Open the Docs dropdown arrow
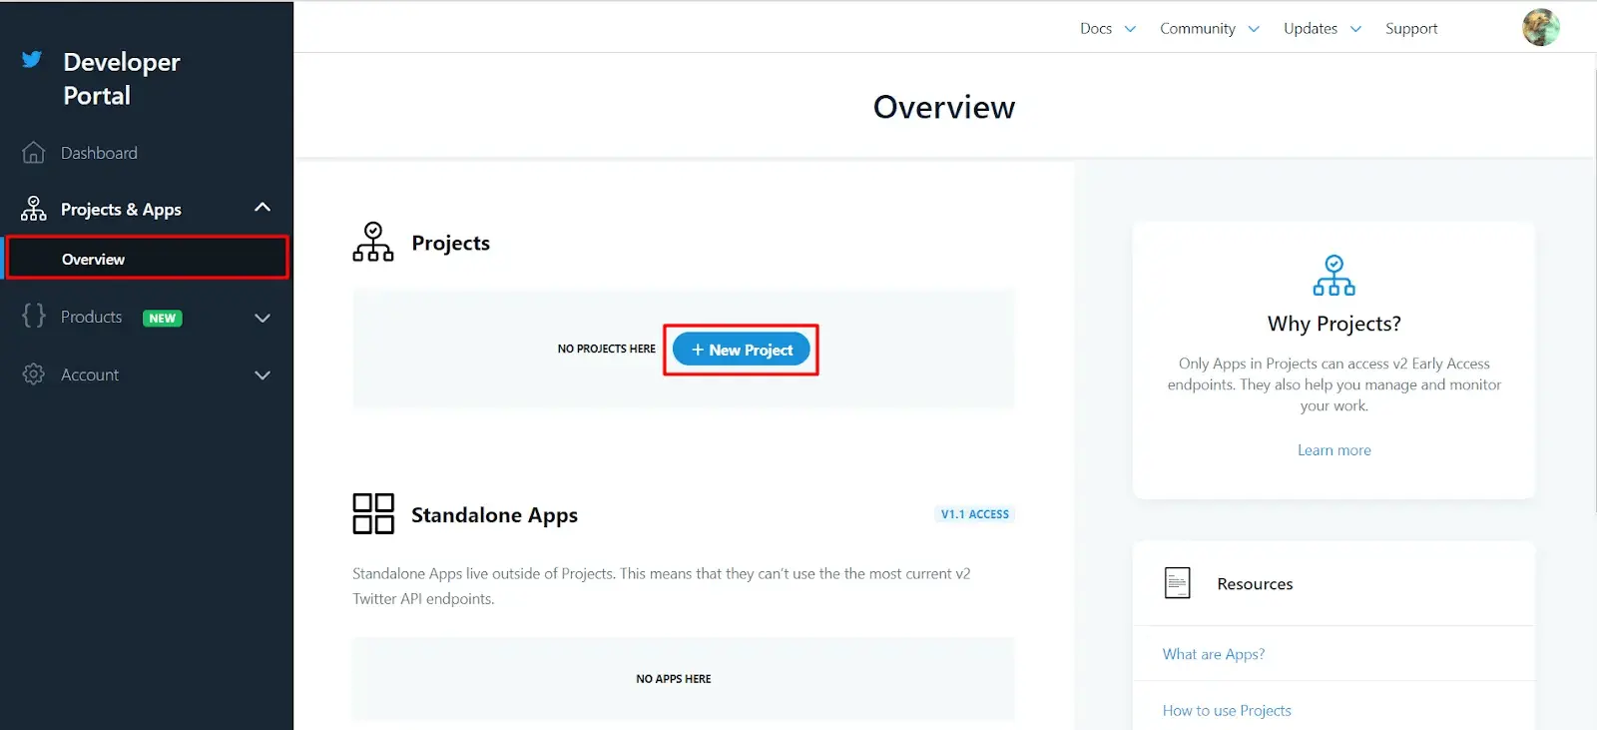This screenshot has width=1597, height=730. pyautogui.click(x=1130, y=29)
